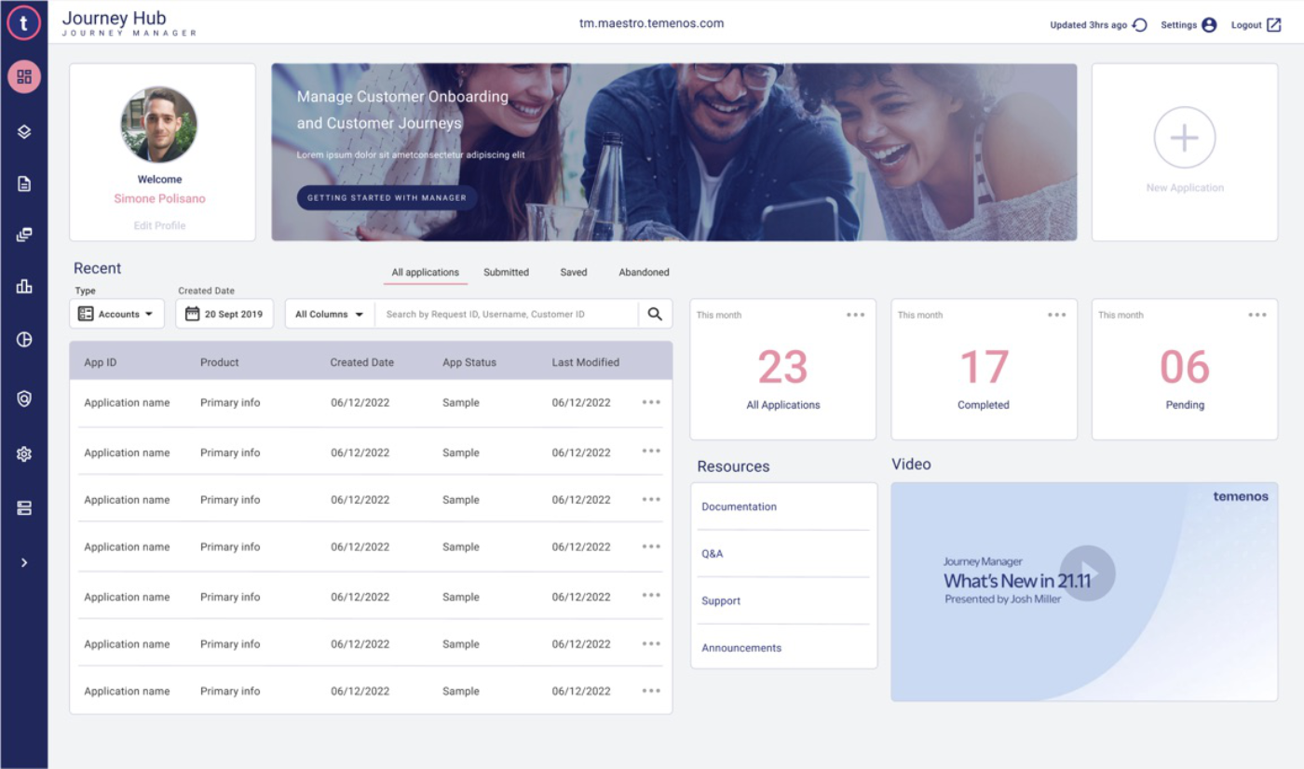Play the What's New in 21.11 video
Viewport: 1304px width, 769px height.
pyautogui.click(x=1087, y=573)
